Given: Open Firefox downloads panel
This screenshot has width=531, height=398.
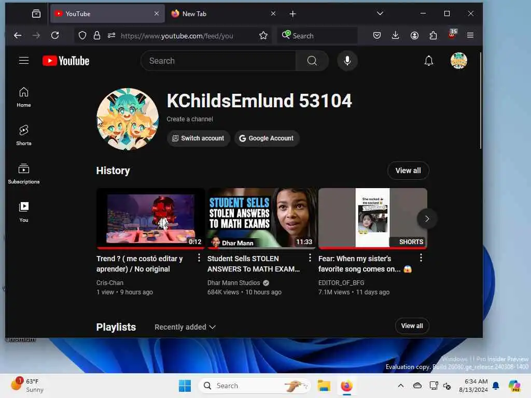Looking at the screenshot, I should 395,35.
